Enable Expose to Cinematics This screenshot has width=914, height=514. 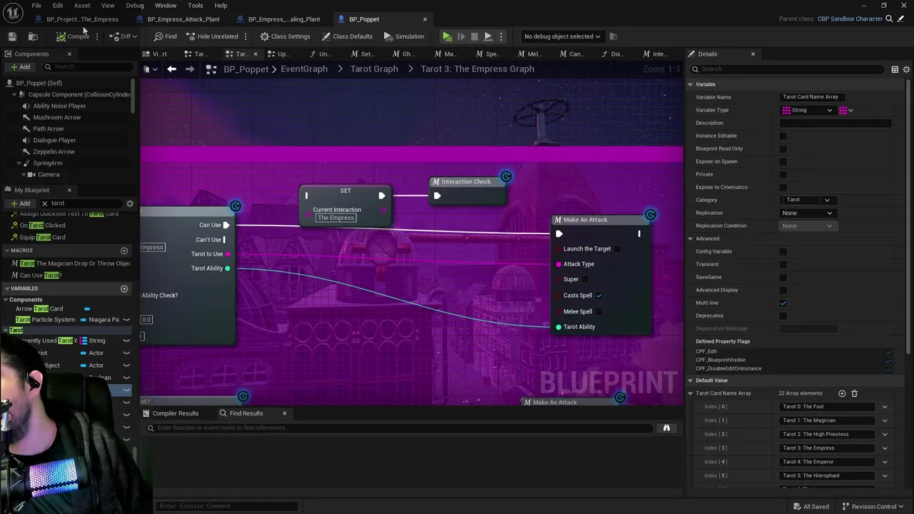pos(783,187)
